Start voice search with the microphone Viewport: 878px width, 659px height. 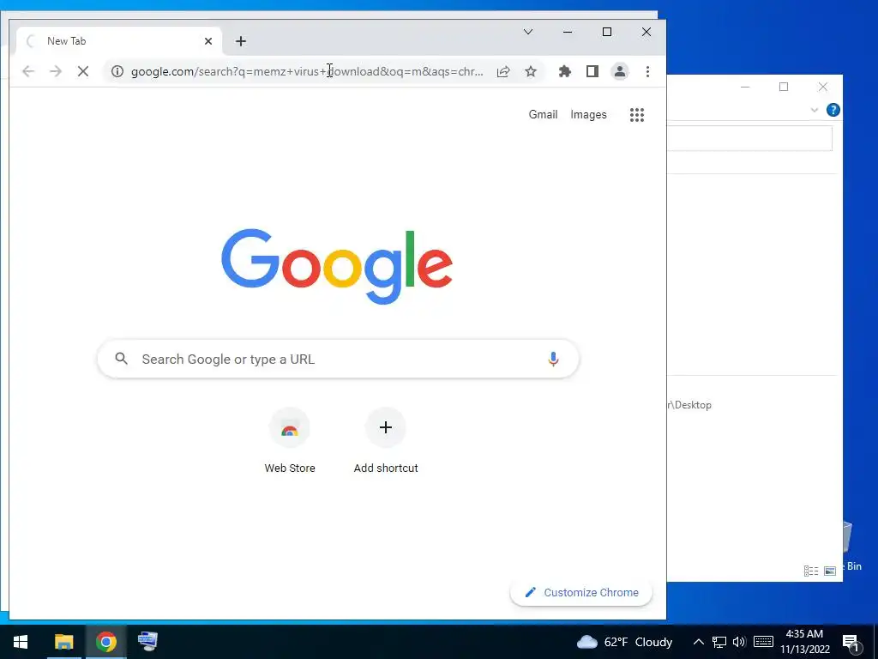[553, 359]
